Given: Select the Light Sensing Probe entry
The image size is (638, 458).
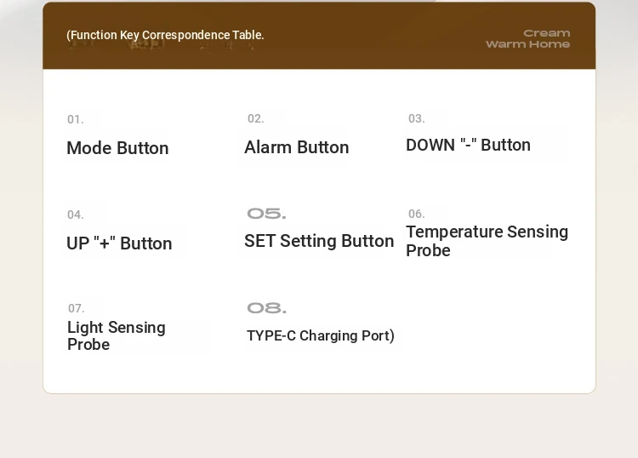Looking at the screenshot, I should click(x=117, y=336).
